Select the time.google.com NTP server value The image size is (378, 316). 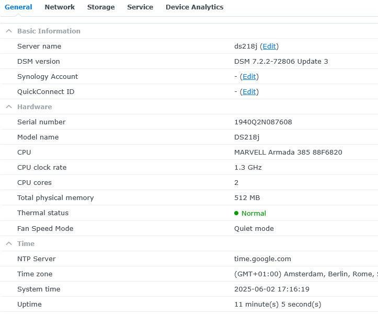click(262, 259)
